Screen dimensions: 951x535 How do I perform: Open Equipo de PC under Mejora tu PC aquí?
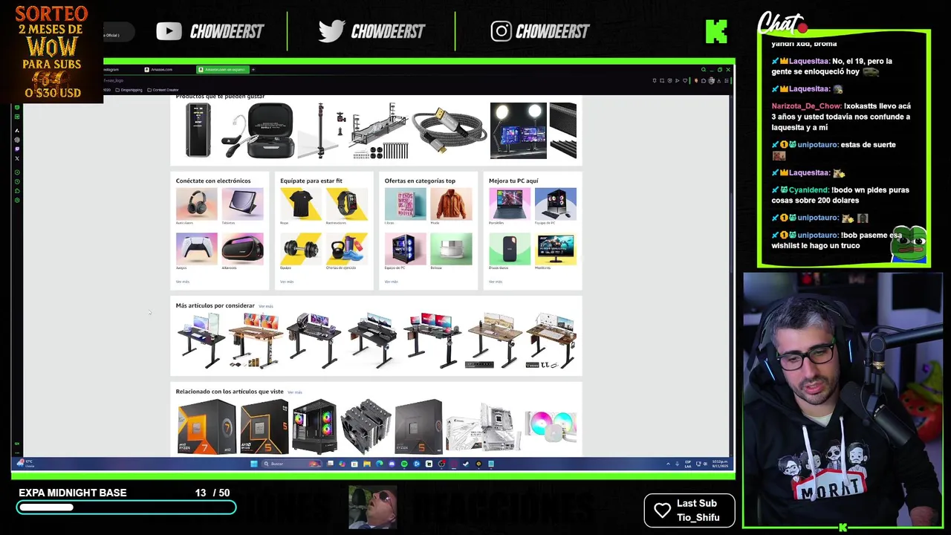(x=555, y=204)
